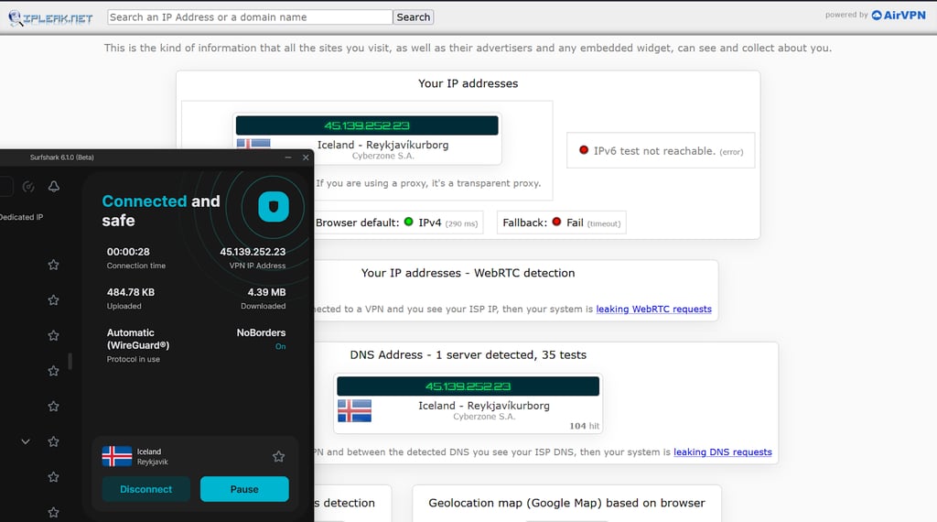Open the speed test gauge icon in Surfshark
Screen dimensions: 937x522
pyautogui.click(x=28, y=187)
